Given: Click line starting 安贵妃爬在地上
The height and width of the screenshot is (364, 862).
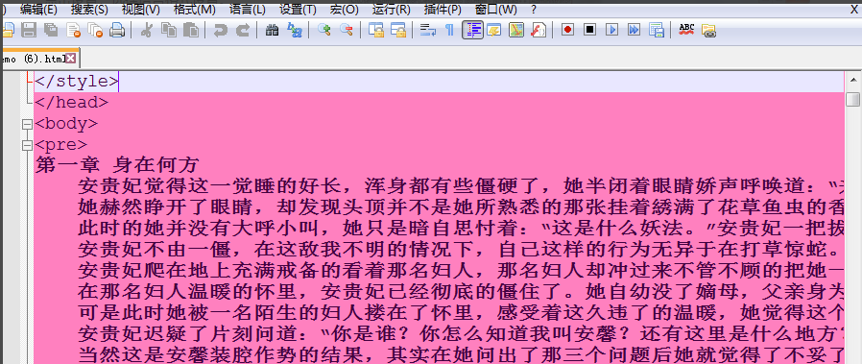Looking at the screenshot, I should (461, 270).
